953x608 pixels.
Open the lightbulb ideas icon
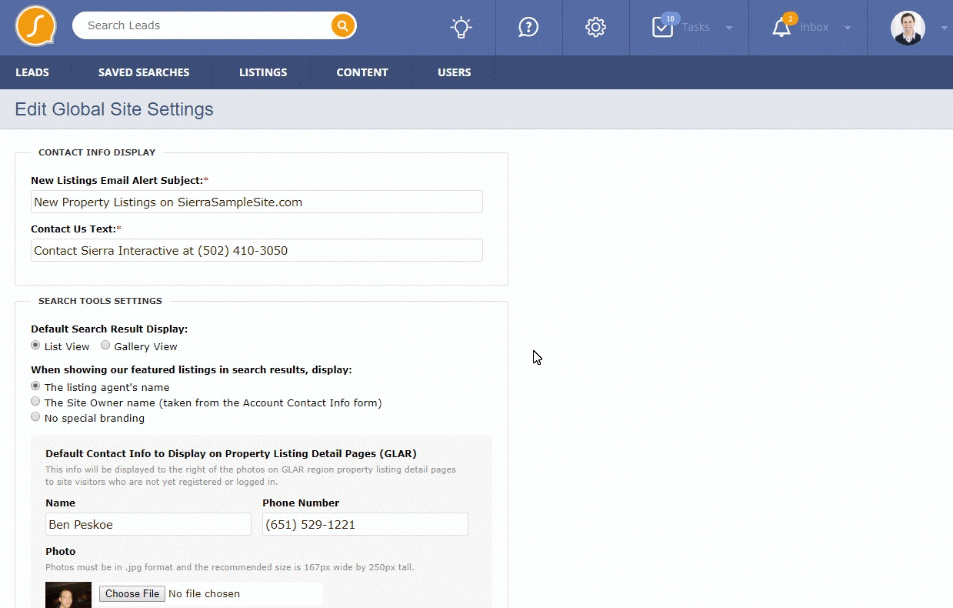461,28
